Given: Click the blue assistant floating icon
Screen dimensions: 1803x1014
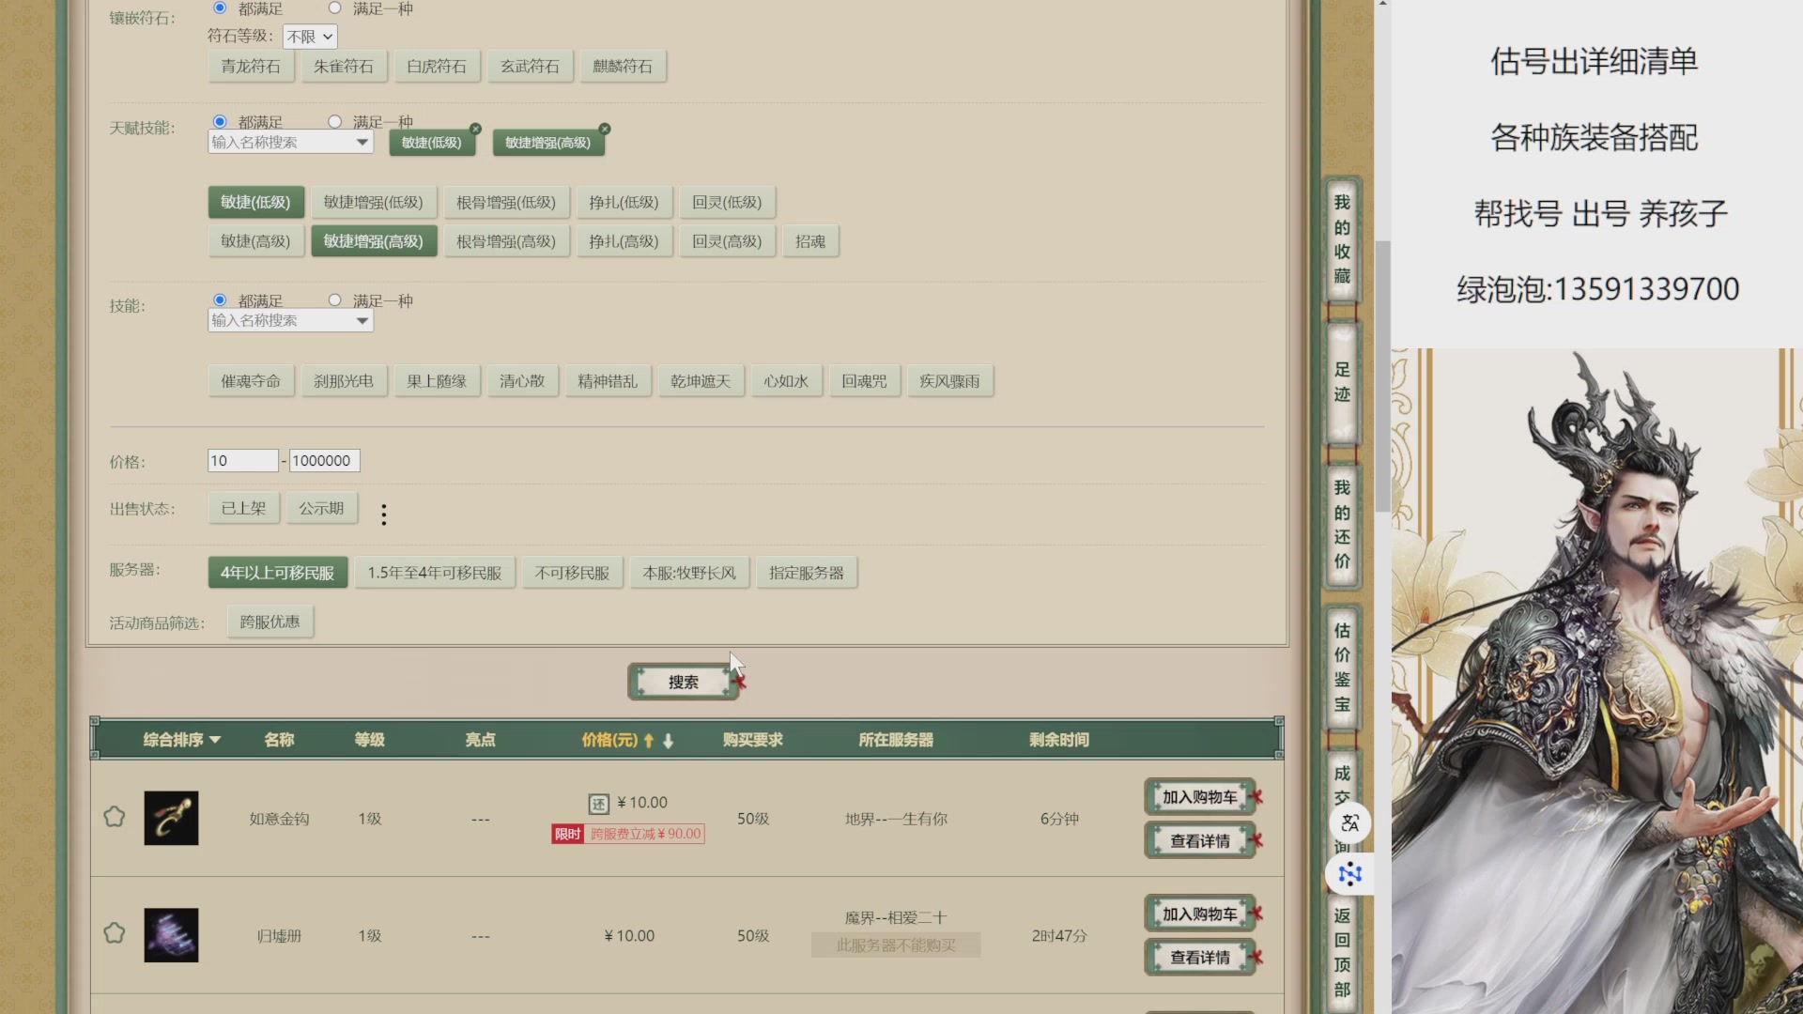Looking at the screenshot, I should [x=1350, y=874].
